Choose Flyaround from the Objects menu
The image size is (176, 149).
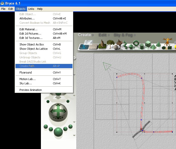pos(26,72)
